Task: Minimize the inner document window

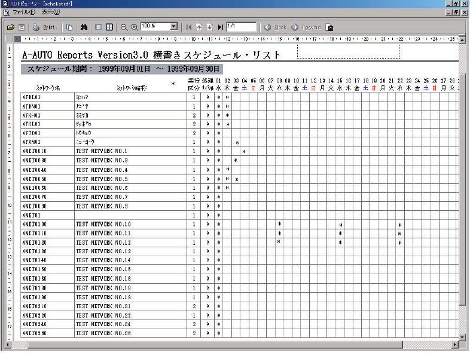Action: click(448, 13)
